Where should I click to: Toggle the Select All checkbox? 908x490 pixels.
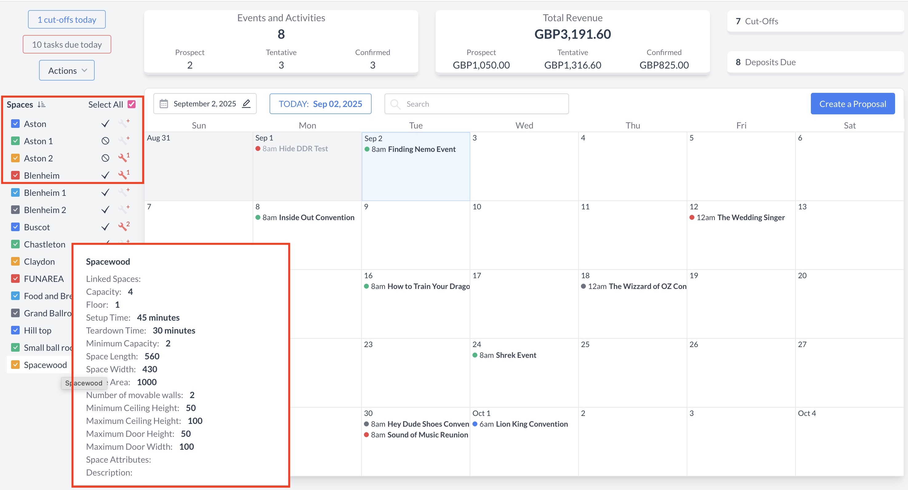point(132,104)
